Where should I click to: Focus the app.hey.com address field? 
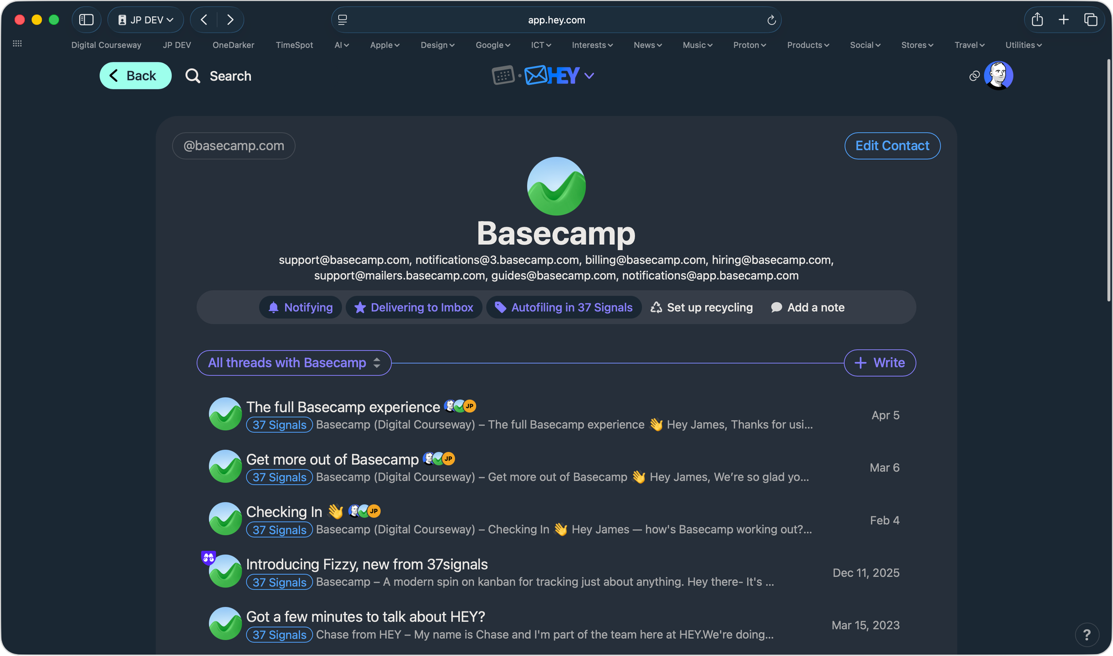coord(556,20)
